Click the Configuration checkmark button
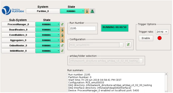The height and width of the screenshot is (93, 173). coord(128,45)
